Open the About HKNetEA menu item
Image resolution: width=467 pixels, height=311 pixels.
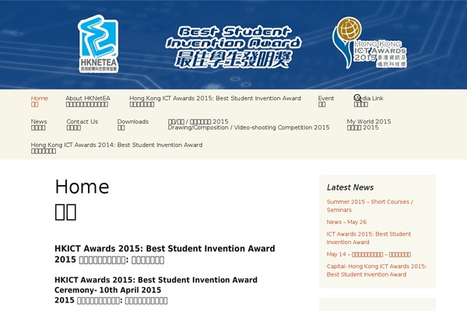point(88,101)
